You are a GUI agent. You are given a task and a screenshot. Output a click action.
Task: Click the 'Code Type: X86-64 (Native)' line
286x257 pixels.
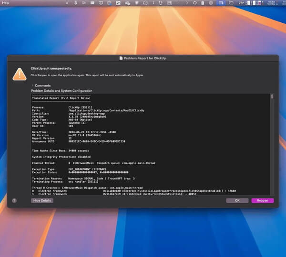coord(62,120)
